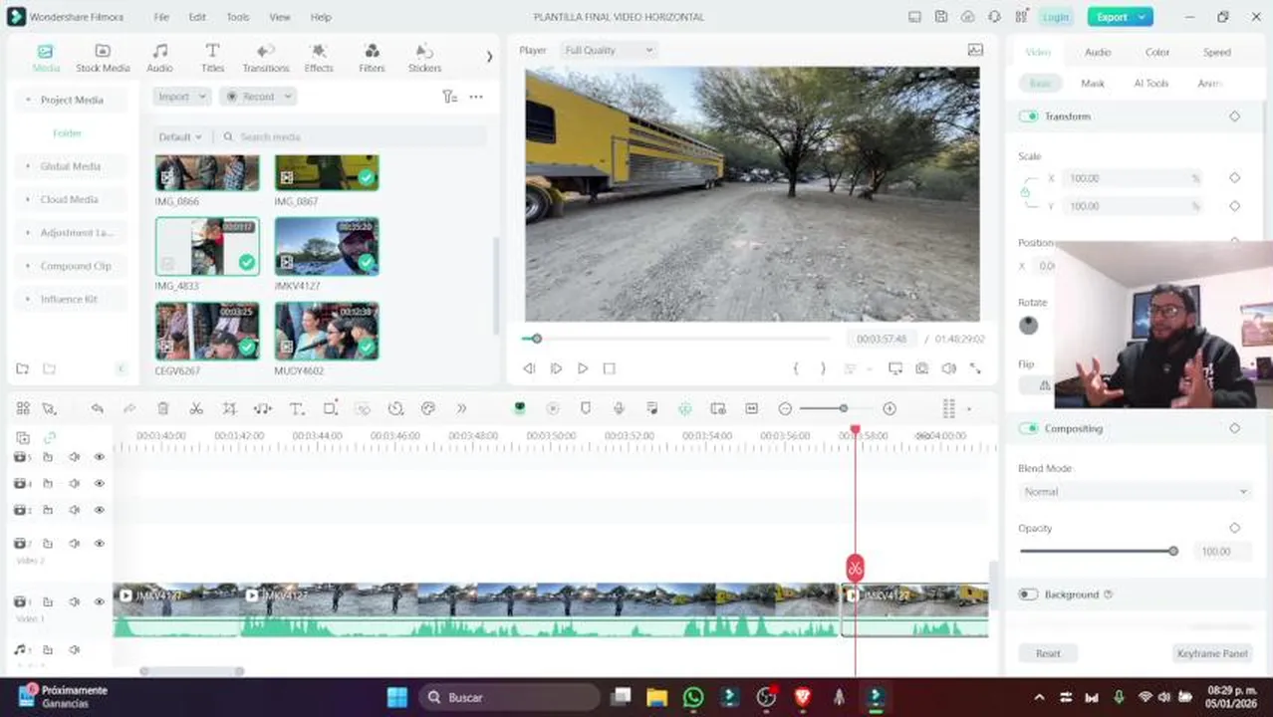This screenshot has width=1273, height=717.
Task: Open the Keyframe Panel button
Action: (x=1212, y=653)
